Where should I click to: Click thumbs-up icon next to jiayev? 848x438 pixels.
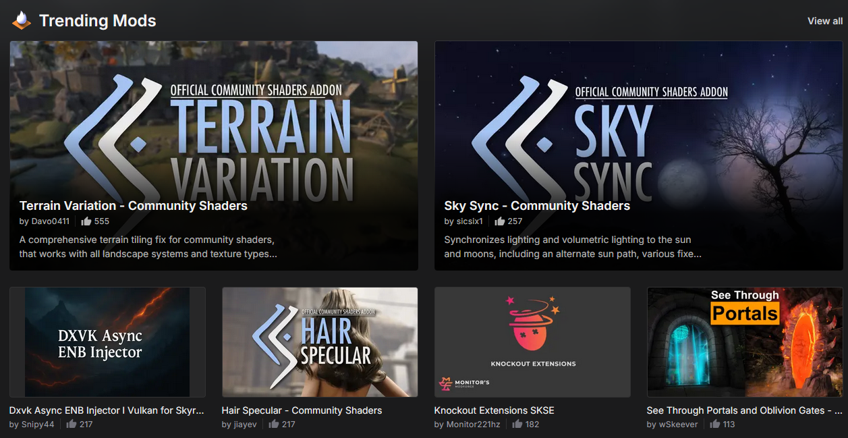(274, 425)
